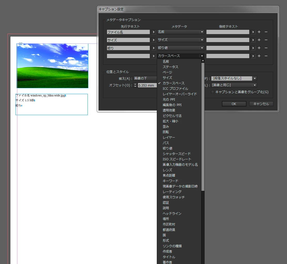
Task: Remove the 絞り caption row
Action: coord(266,48)
